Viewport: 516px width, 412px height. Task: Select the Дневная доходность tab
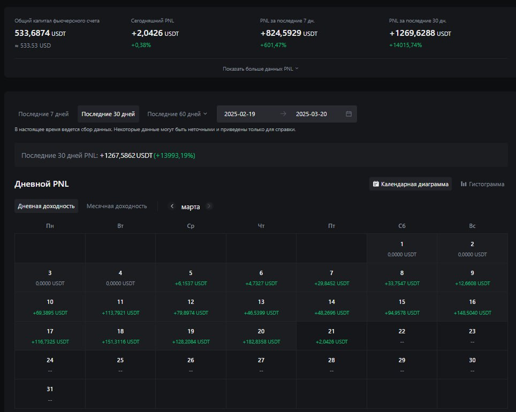[46, 206]
